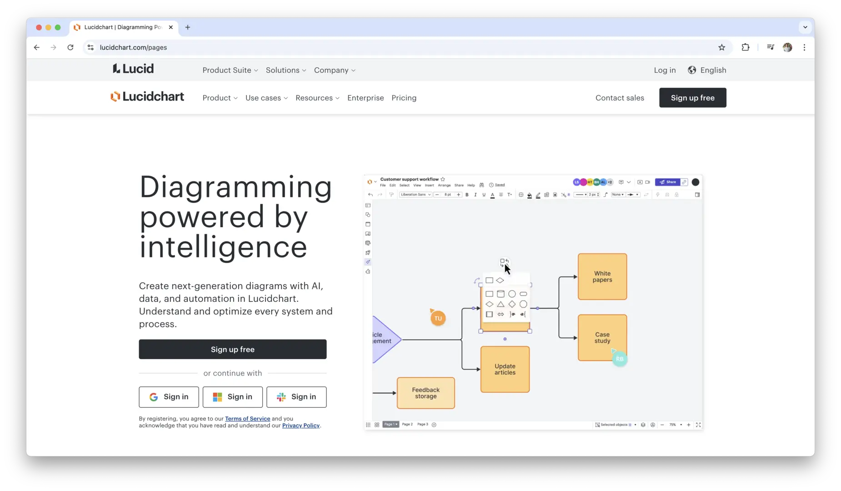Click the text color A icon in preview
The width and height of the screenshot is (841, 491).
(x=492, y=195)
